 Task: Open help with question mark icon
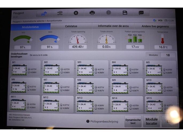click(x=108, y=13)
